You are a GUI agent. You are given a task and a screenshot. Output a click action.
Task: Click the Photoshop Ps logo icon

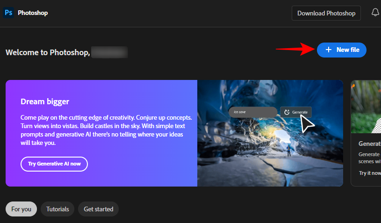(x=8, y=13)
